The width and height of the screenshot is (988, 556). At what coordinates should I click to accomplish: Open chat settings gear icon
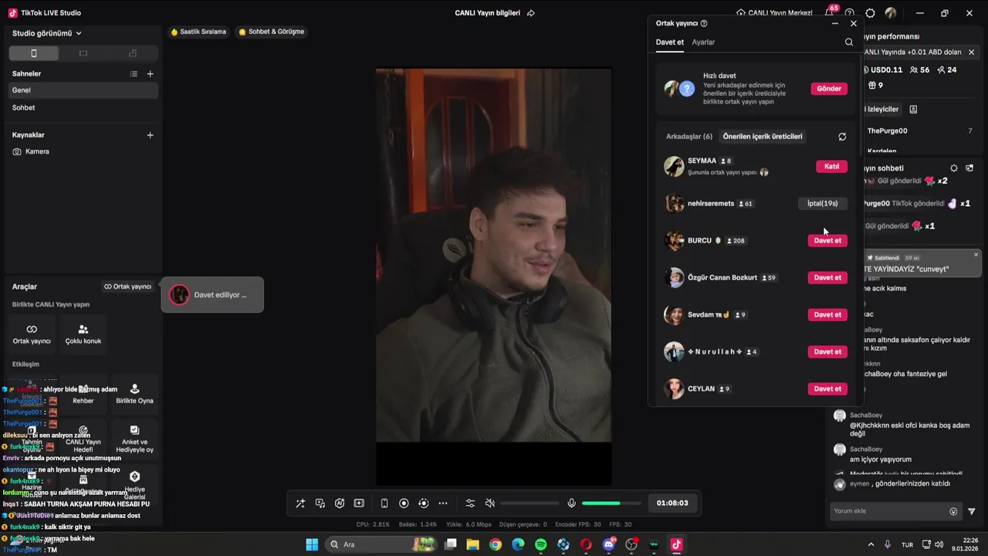click(954, 168)
